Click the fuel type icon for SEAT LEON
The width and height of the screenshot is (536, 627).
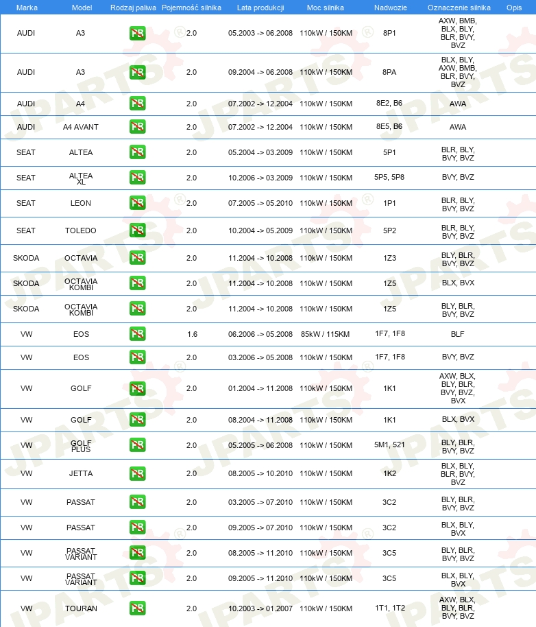(137, 203)
